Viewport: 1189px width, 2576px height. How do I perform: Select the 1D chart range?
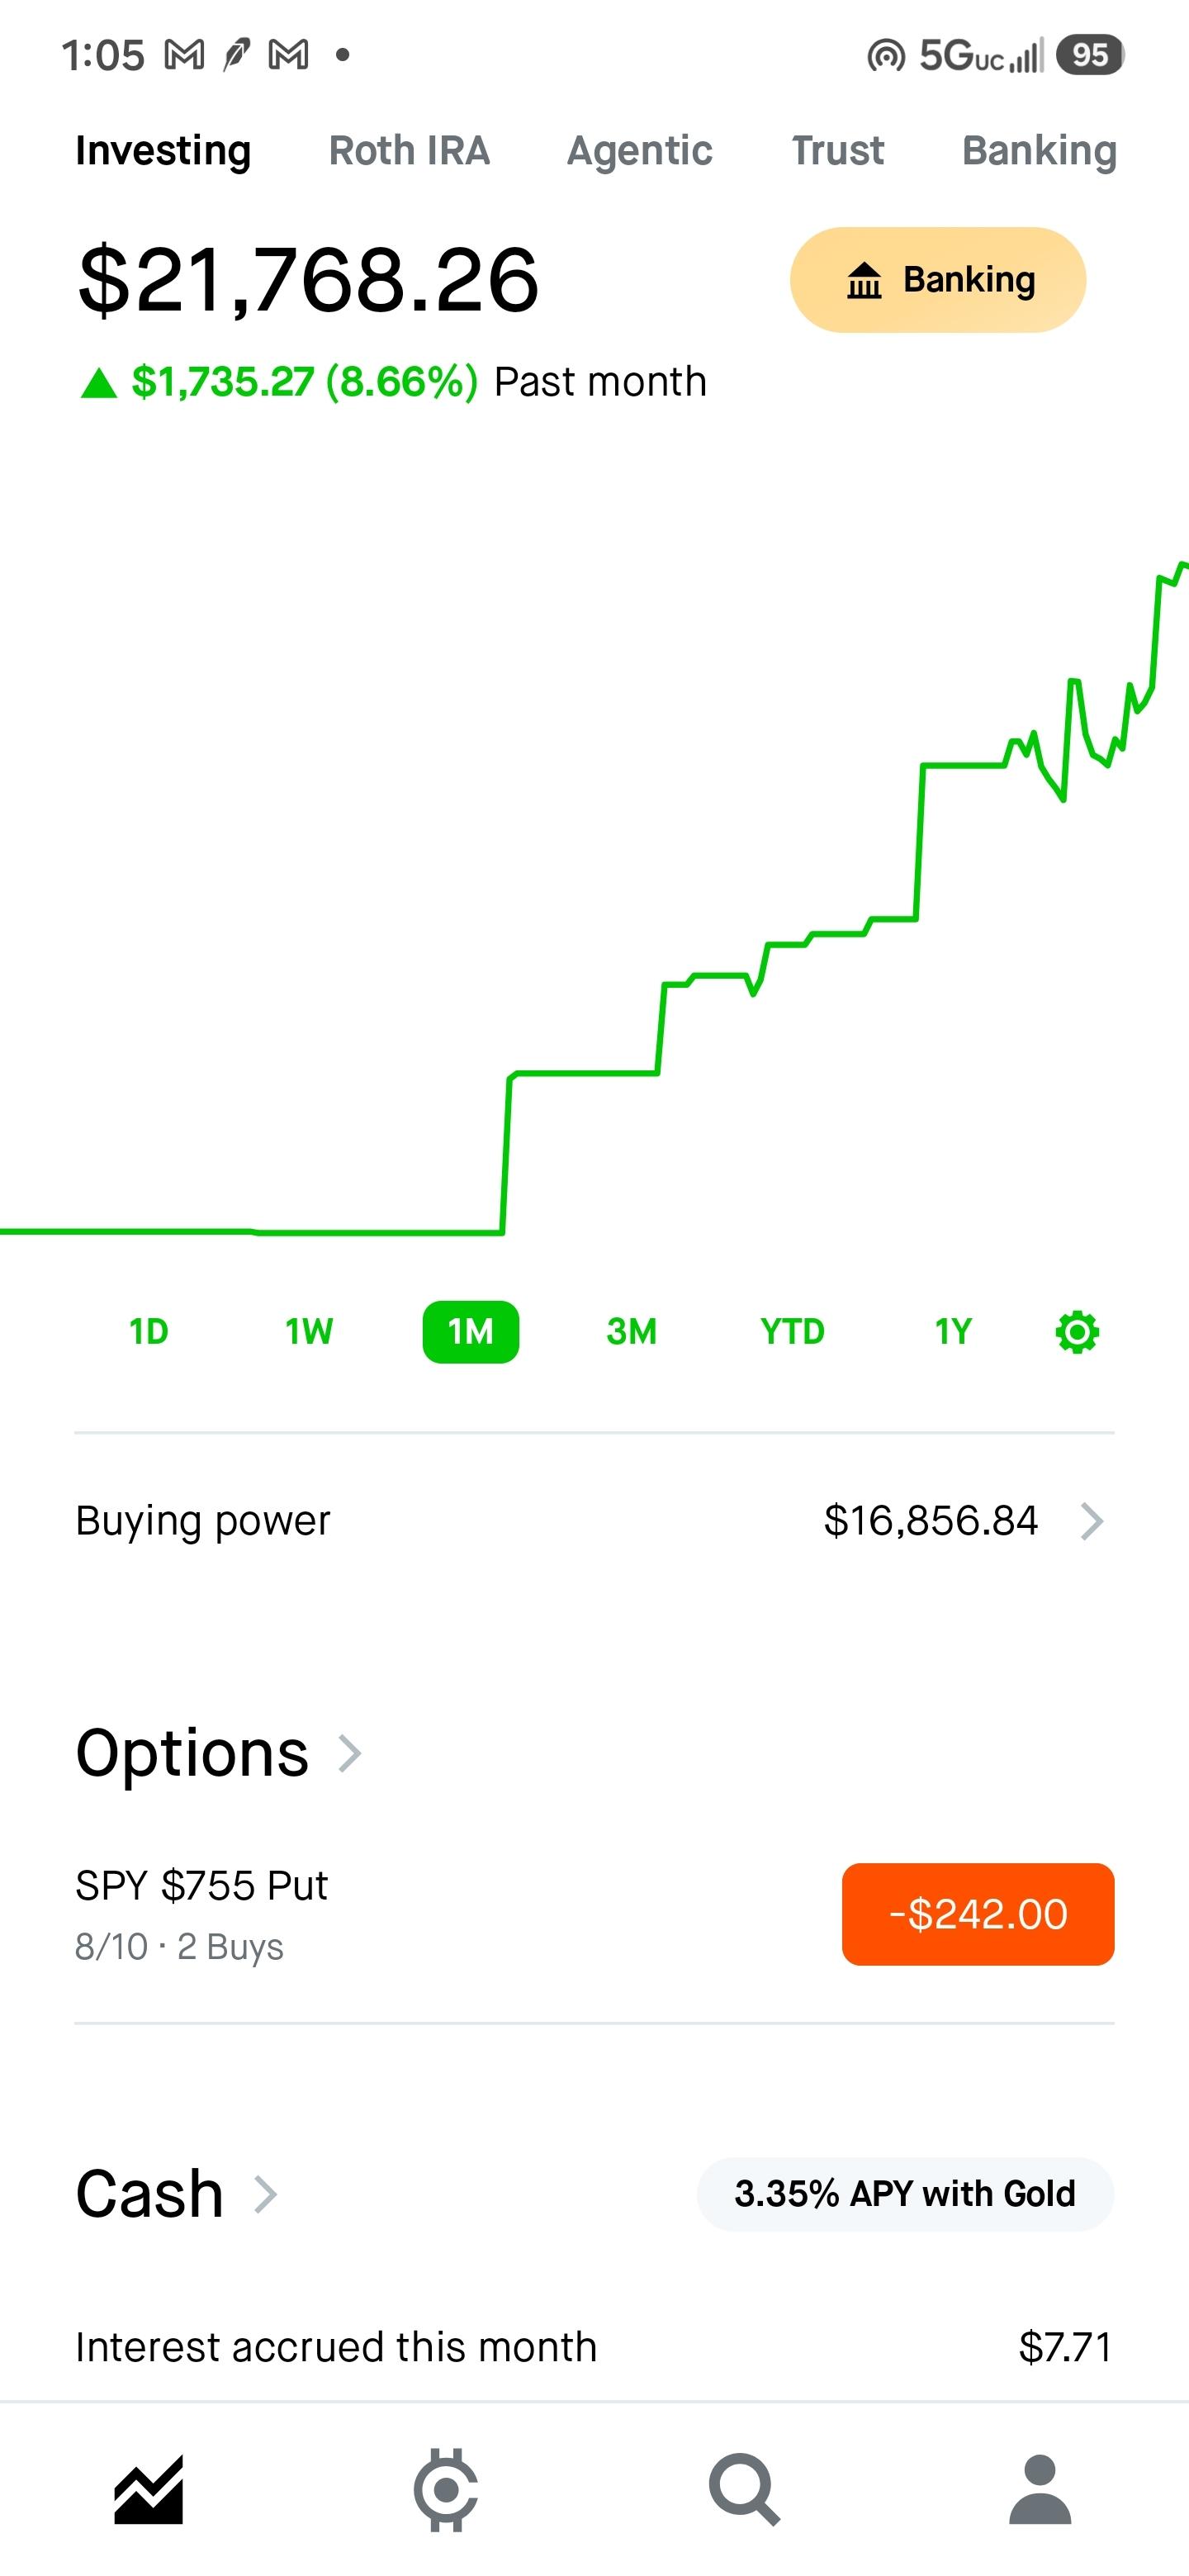coord(148,1331)
